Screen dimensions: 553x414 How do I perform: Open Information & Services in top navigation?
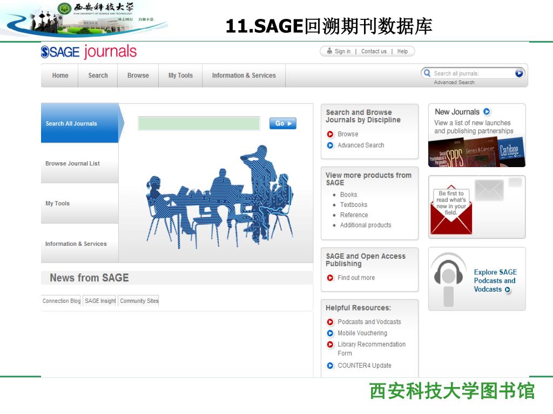click(x=244, y=75)
